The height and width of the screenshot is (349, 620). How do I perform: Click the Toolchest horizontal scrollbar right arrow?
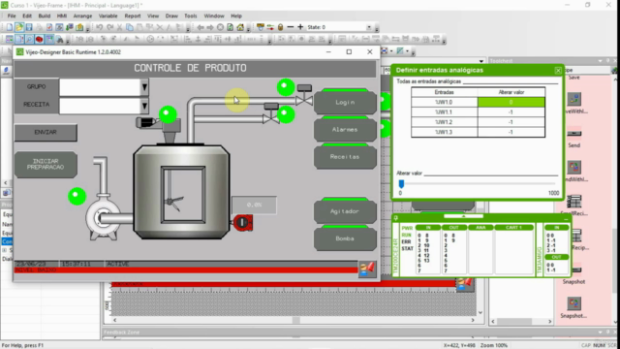point(549,321)
